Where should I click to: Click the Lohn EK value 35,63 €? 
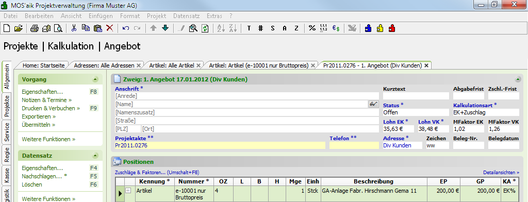[x=399, y=129]
